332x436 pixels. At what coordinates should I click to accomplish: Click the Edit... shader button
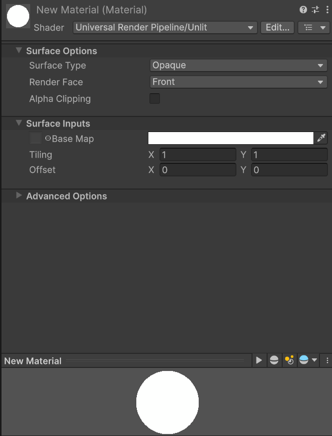277,28
